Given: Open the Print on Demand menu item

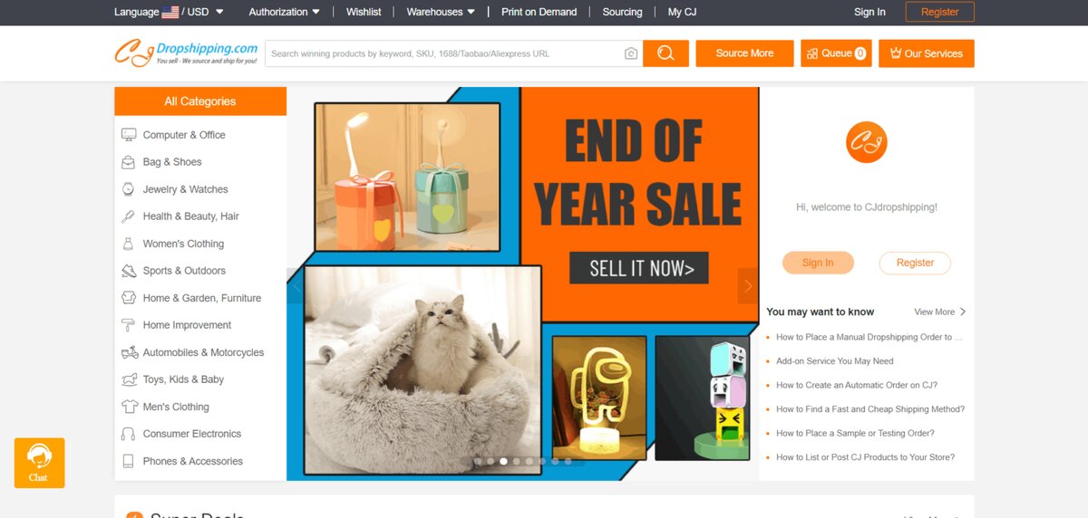Looking at the screenshot, I should point(539,12).
